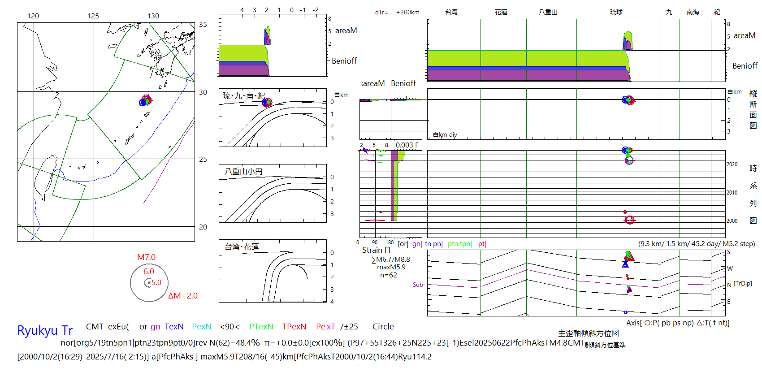Click the Ryukyu Tr title text
762x372 pixels.
click(x=45, y=331)
